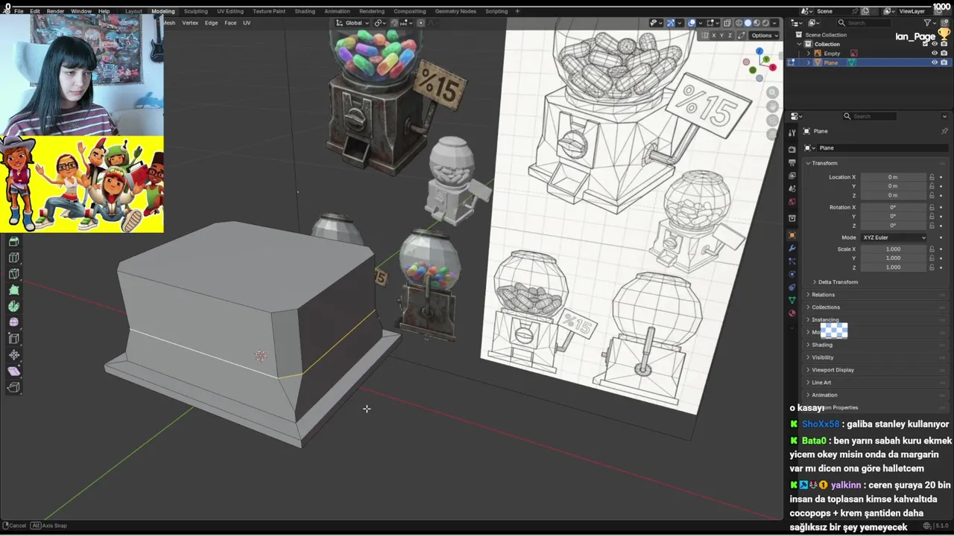Image resolution: width=954 pixels, height=536 pixels.
Task: Open the View Layer properties tab icon
Action: (792, 174)
